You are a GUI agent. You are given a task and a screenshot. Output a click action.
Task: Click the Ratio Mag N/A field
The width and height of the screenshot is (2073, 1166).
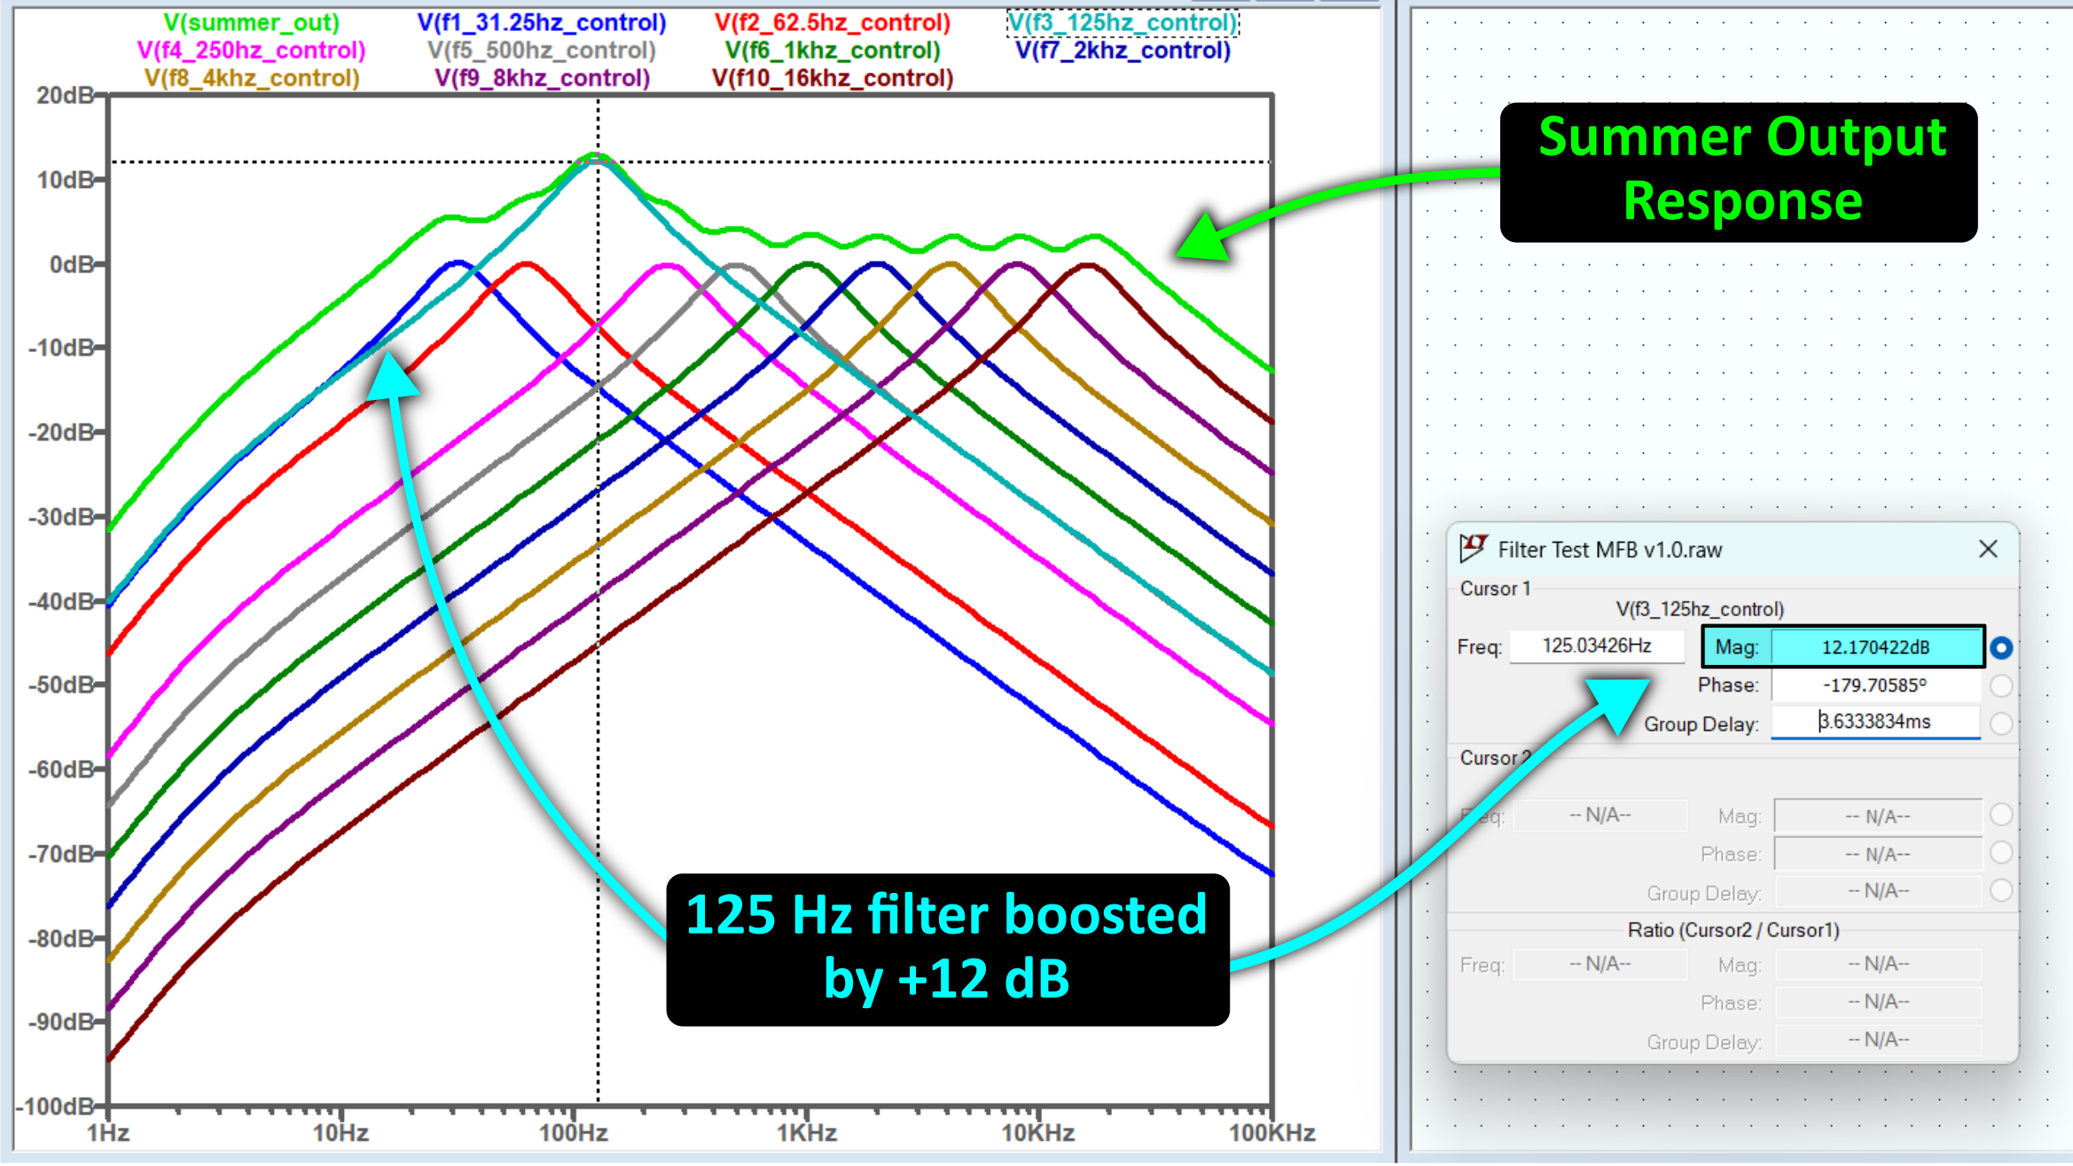click(1878, 964)
